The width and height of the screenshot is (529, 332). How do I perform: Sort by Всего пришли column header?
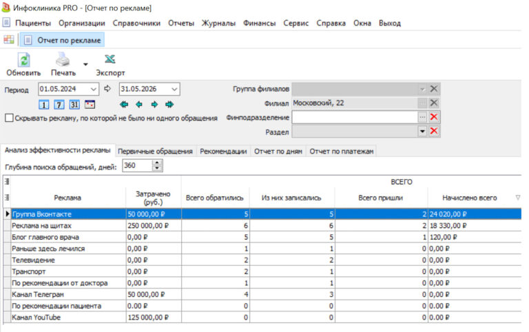click(381, 198)
